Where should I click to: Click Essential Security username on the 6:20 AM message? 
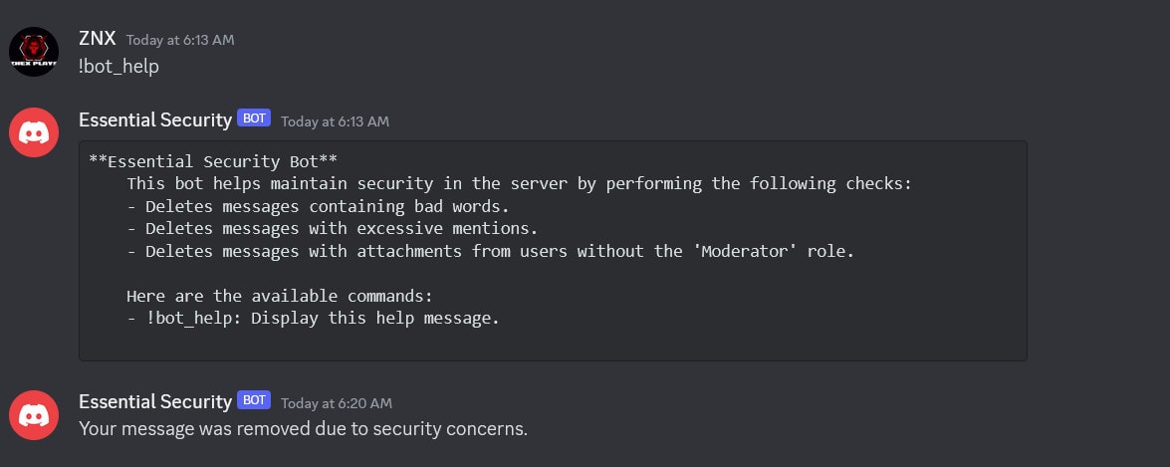click(x=155, y=401)
